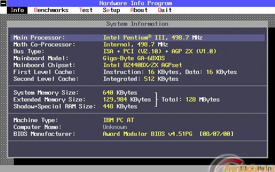Select the Main Processor row label

click(39, 37)
